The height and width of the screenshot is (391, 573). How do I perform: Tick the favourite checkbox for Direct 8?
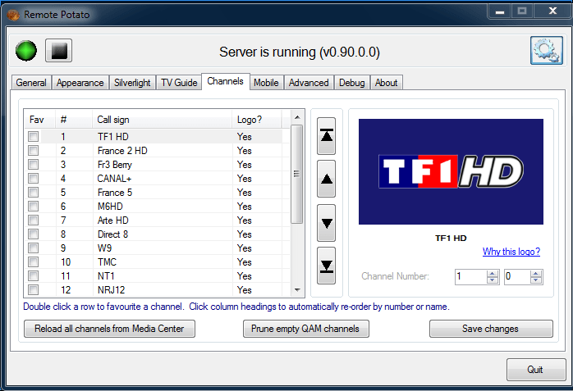click(x=34, y=234)
